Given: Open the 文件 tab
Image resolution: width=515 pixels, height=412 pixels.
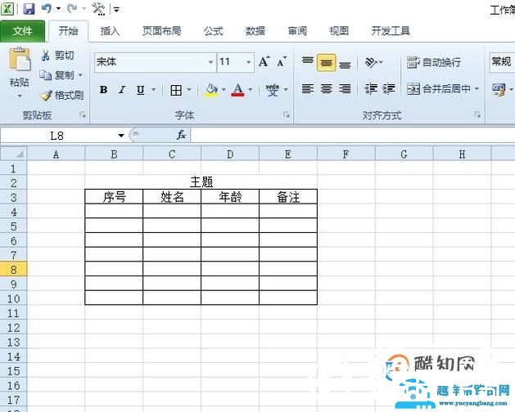Looking at the screenshot, I should click(x=22, y=31).
